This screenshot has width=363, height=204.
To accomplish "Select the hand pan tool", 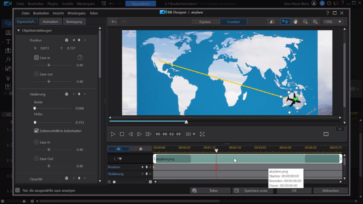I will click(295, 22).
